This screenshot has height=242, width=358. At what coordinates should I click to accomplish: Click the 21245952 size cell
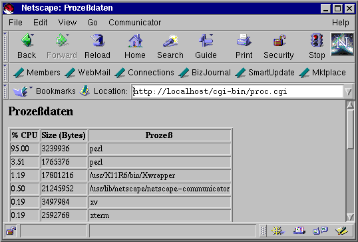(64, 189)
